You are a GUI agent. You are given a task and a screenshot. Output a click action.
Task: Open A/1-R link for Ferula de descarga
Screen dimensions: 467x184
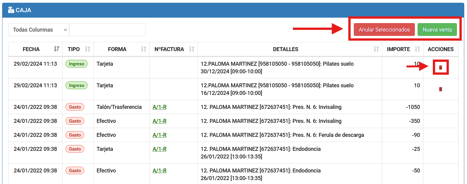(x=160, y=135)
